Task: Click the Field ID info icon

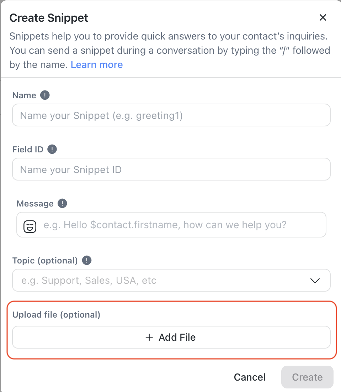Action: click(52, 149)
